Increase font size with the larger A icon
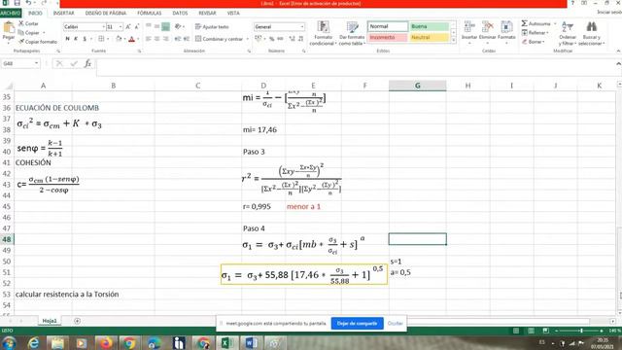 (x=127, y=27)
